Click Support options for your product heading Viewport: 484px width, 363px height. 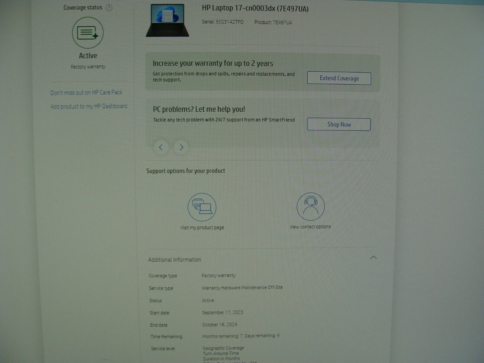(186, 171)
